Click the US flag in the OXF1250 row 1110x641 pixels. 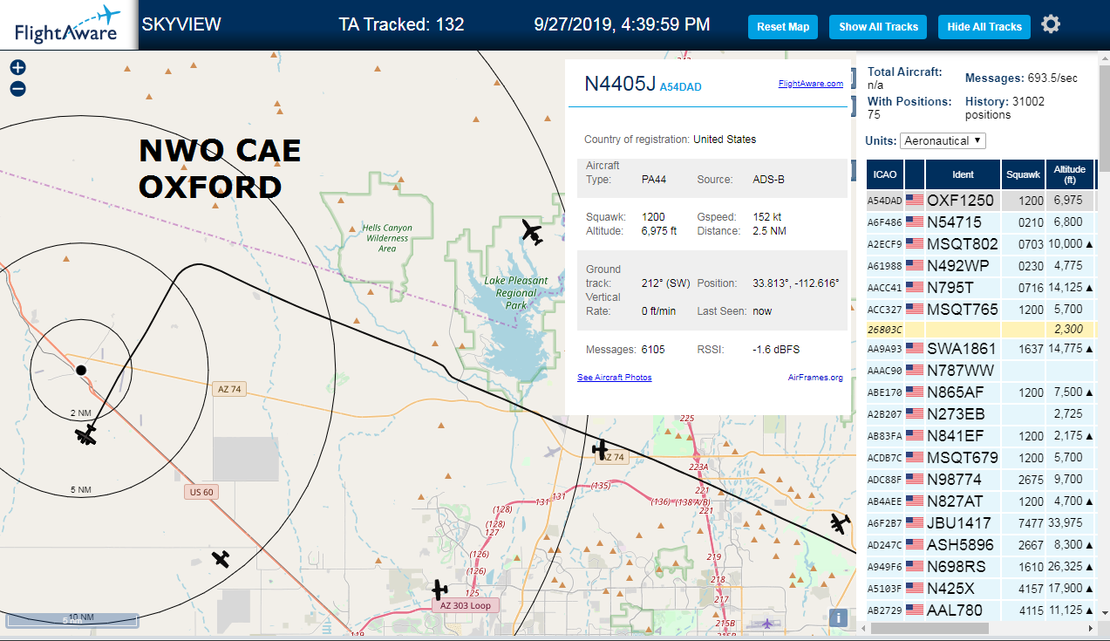point(915,200)
